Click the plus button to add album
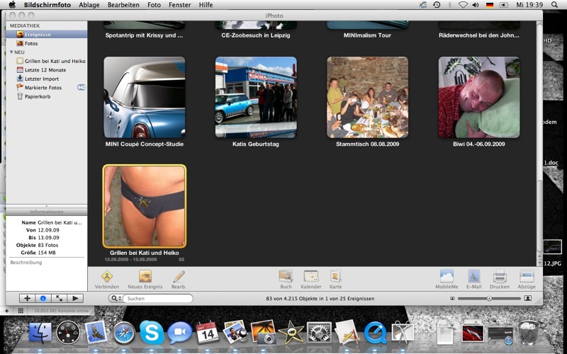Viewport: 567px width, 354px height. click(27, 299)
